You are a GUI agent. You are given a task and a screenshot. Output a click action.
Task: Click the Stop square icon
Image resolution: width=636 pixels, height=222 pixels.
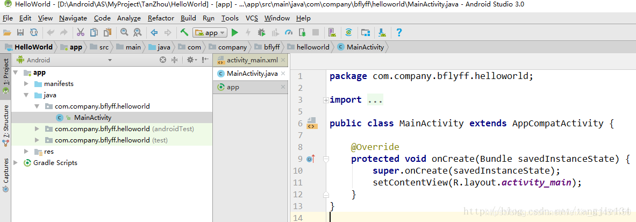316,32
